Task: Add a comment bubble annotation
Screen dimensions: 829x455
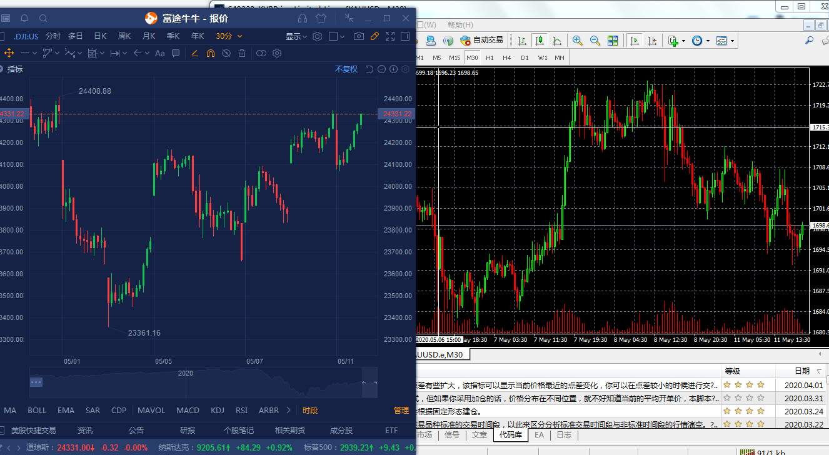Action: (176, 53)
